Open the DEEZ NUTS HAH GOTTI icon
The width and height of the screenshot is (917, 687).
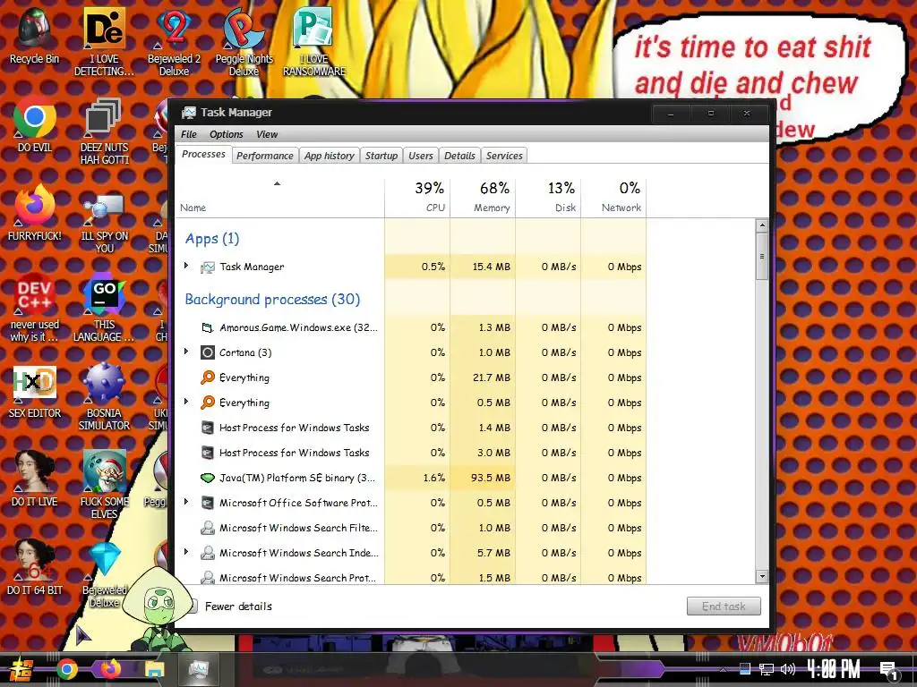coord(104,131)
